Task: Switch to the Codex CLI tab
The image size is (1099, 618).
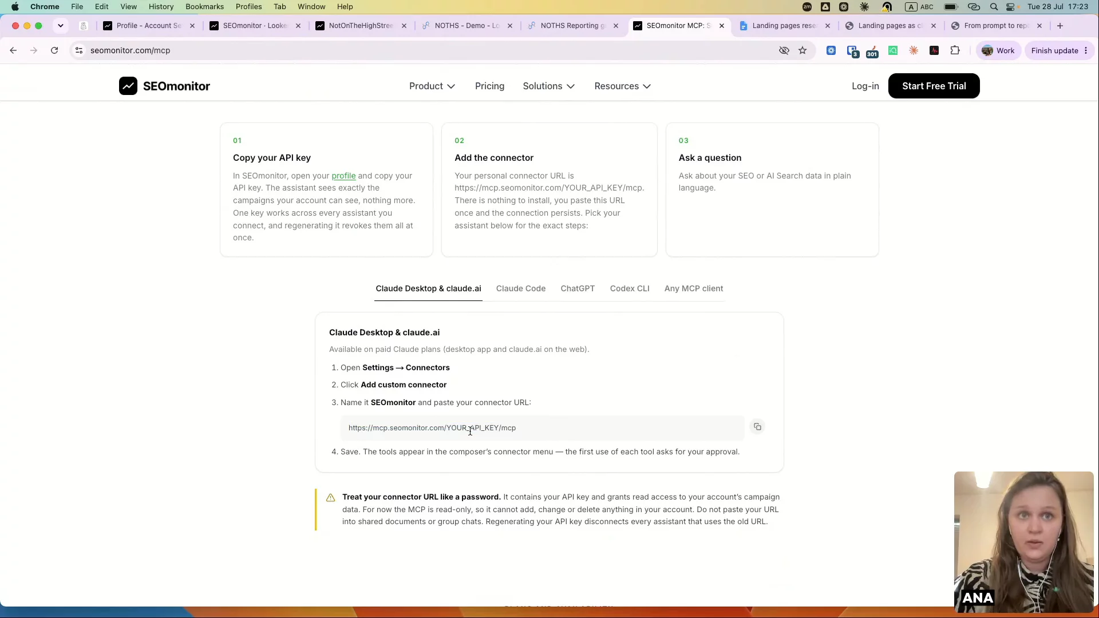Action: point(629,288)
